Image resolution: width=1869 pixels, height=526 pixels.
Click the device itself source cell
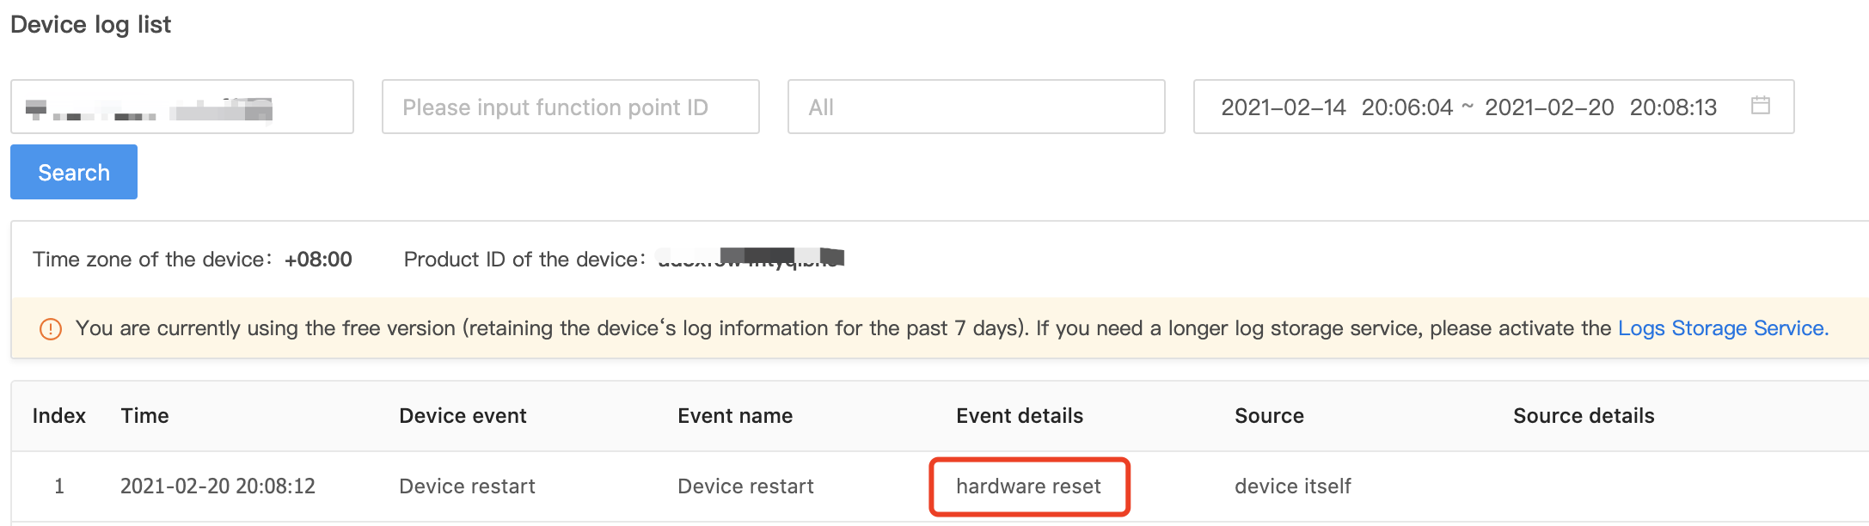(x=1293, y=486)
